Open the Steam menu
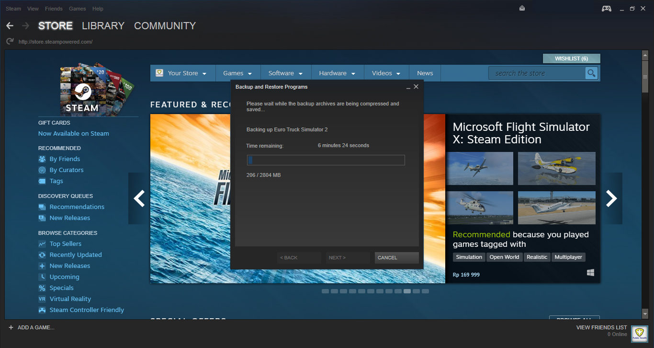Image resolution: width=654 pixels, height=348 pixels. pos(13,9)
